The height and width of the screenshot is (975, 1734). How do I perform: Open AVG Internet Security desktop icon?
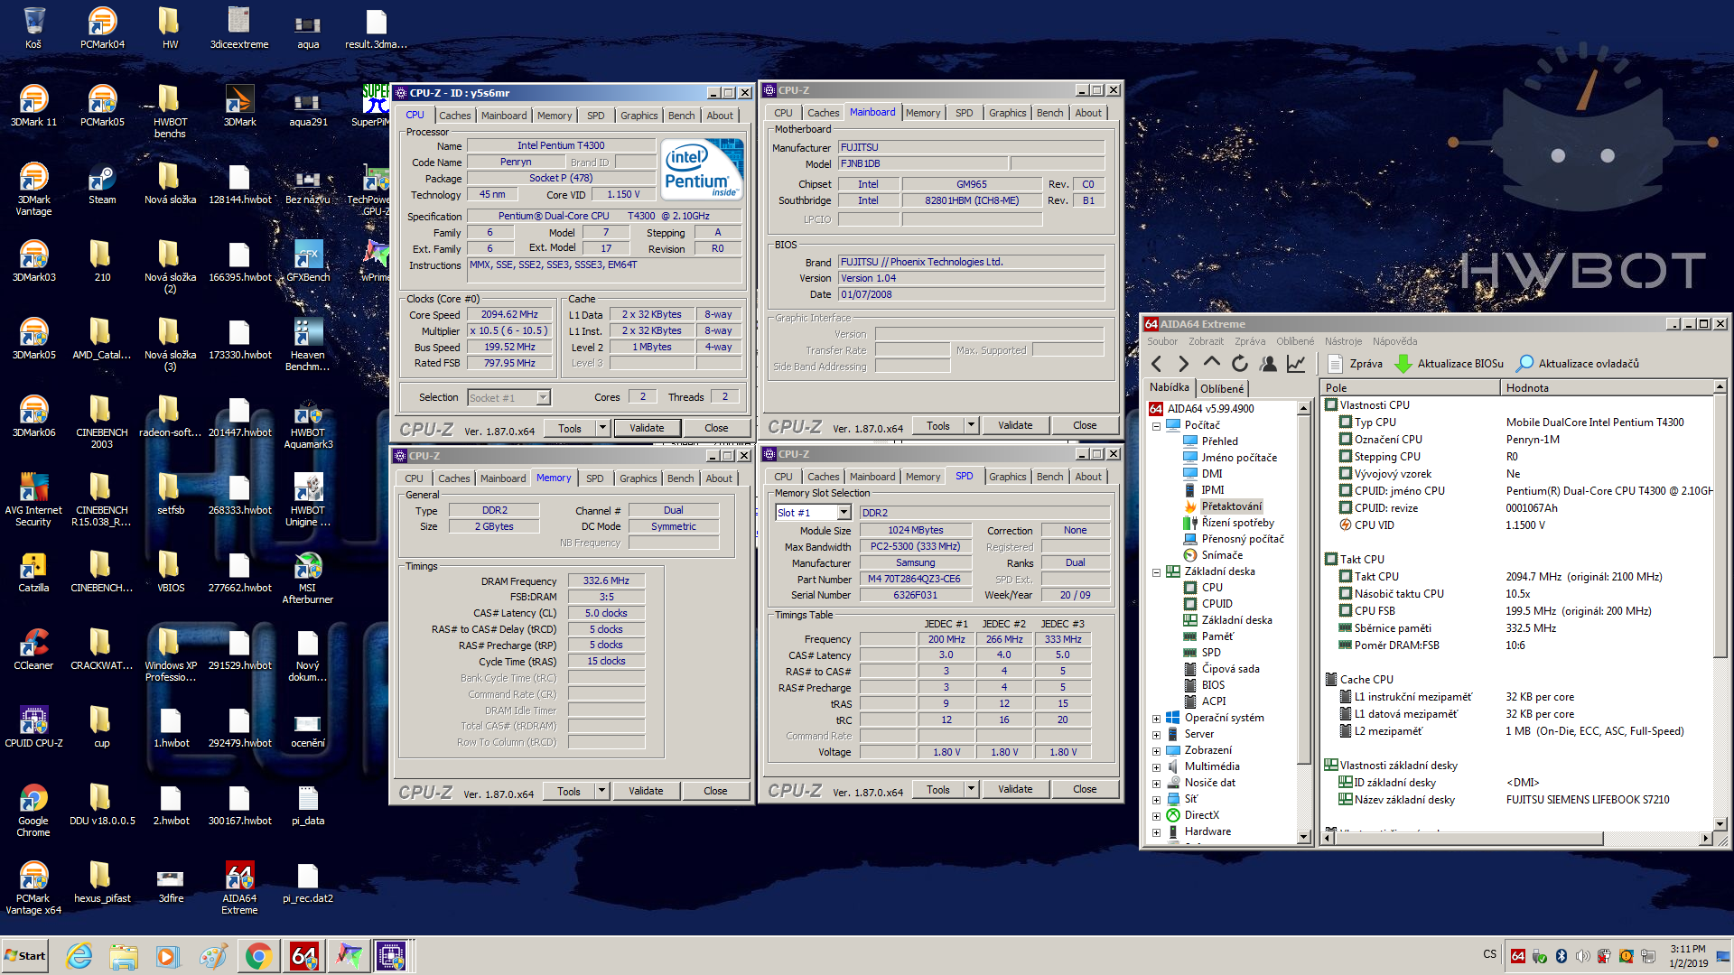coord(33,500)
